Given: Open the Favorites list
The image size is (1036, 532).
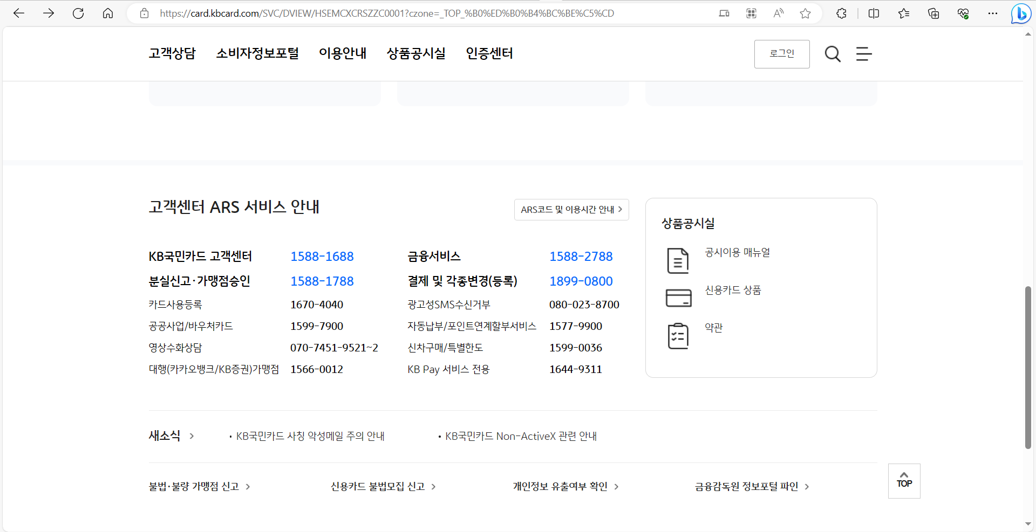Looking at the screenshot, I should pyautogui.click(x=904, y=13).
